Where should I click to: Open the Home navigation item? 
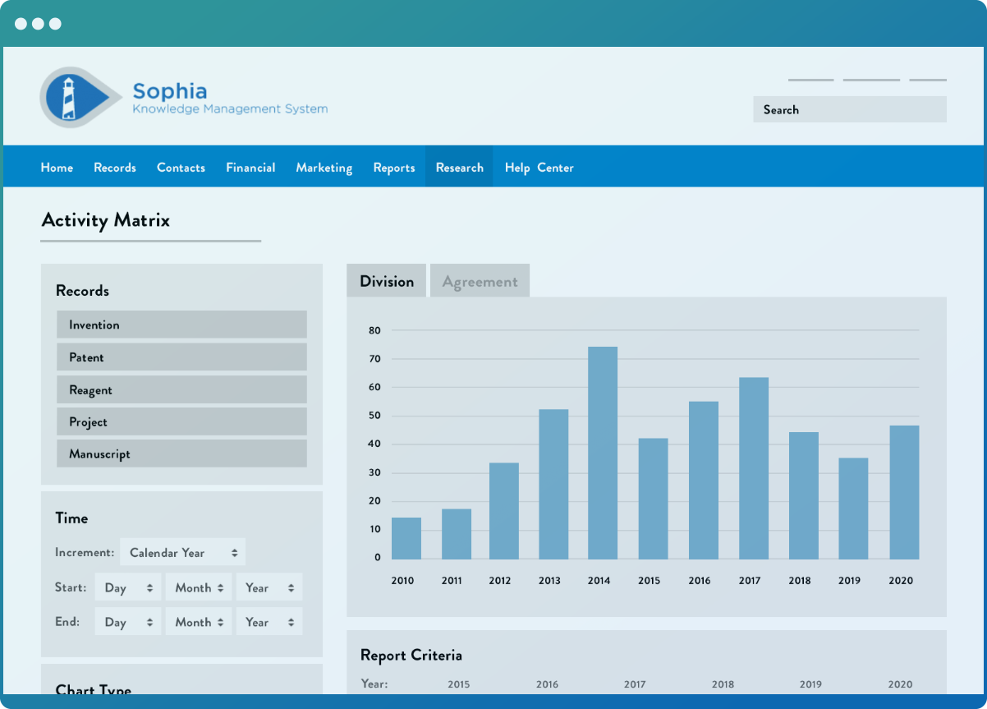coord(56,167)
